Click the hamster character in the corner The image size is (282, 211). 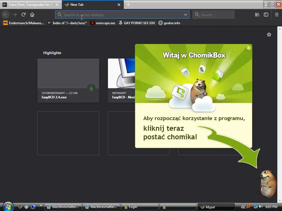click(x=268, y=183)
